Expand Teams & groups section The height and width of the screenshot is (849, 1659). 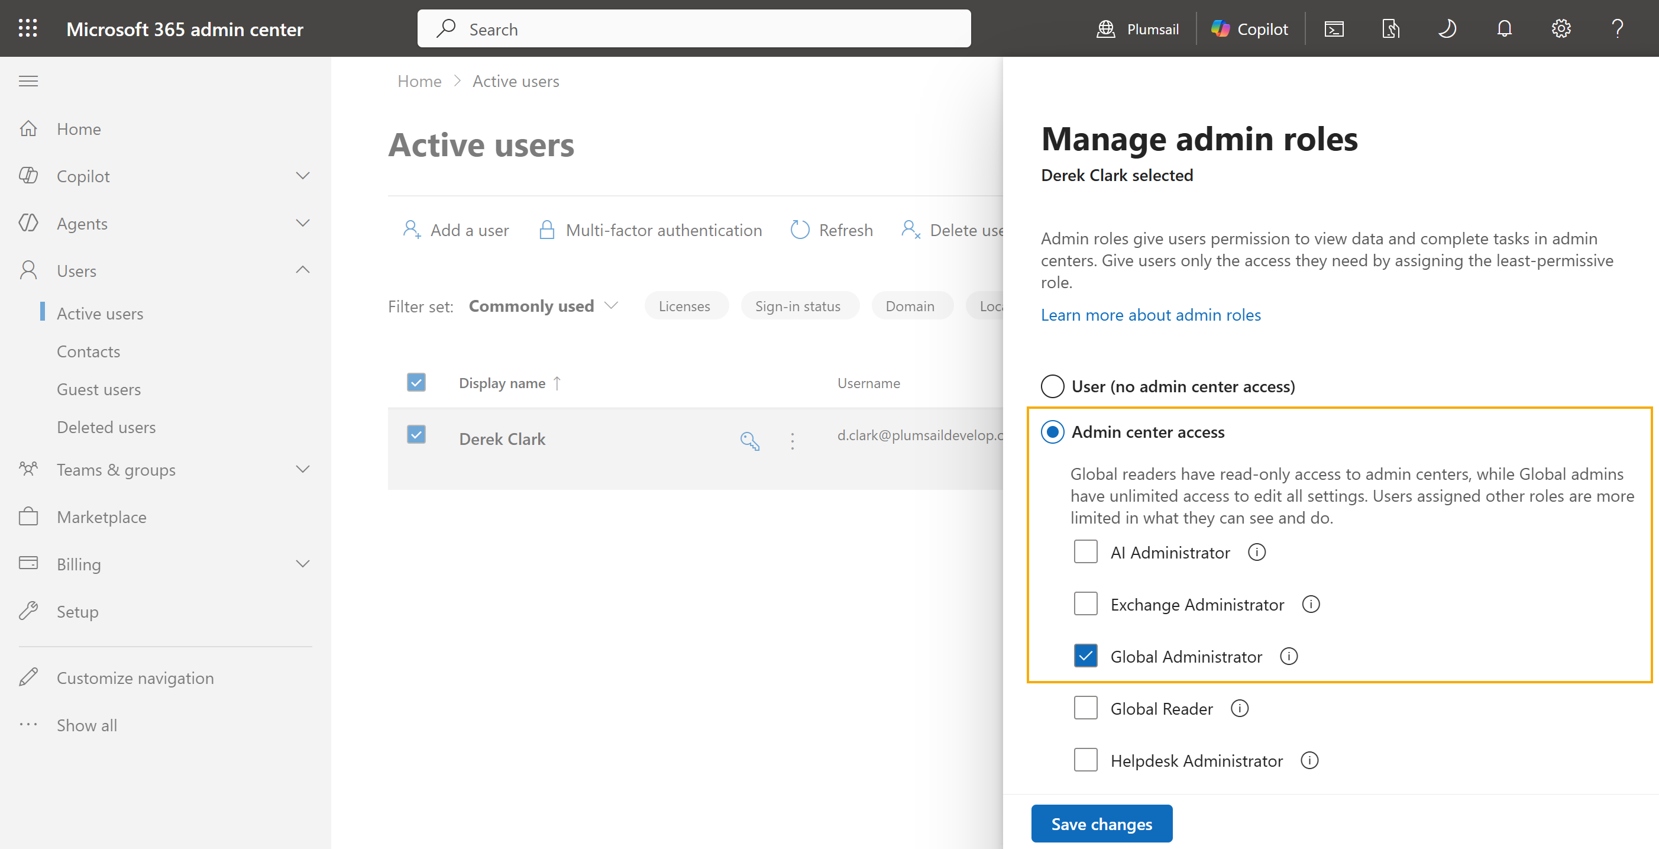pos(302,470)
